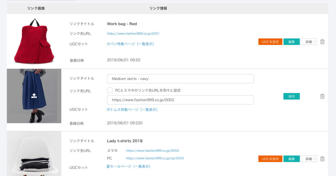Click the trash icon for Work bag - Red
Image resolution: width=336 pixels, height=176 pixels.
coord(323,41)
